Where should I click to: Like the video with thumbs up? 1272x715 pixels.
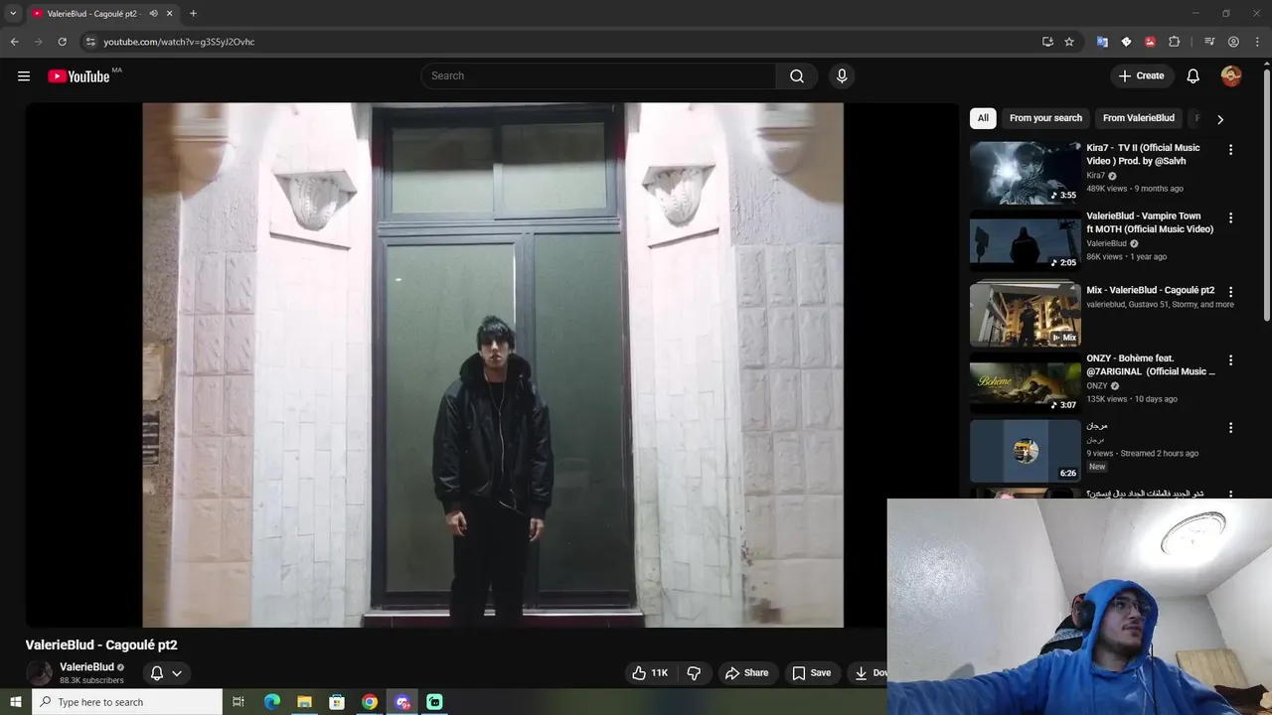(x=650, y=673)
